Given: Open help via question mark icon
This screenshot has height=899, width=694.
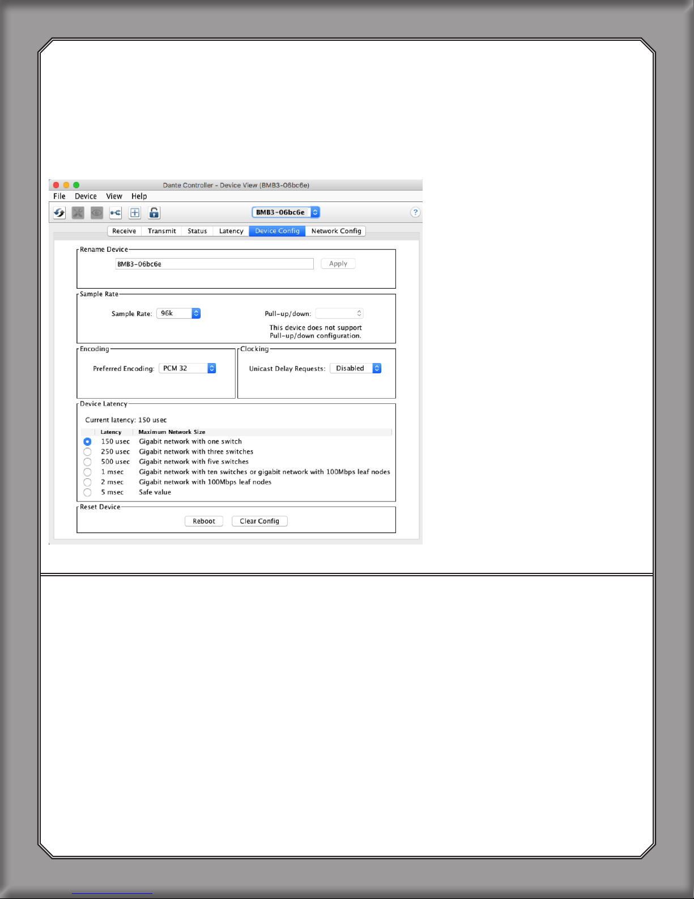Looking at the screenshot, I should 415,212.
